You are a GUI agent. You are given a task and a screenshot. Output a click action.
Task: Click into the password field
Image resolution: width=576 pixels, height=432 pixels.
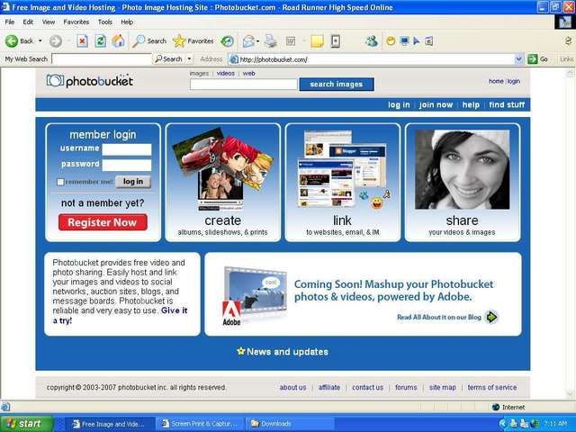point(127,165)
